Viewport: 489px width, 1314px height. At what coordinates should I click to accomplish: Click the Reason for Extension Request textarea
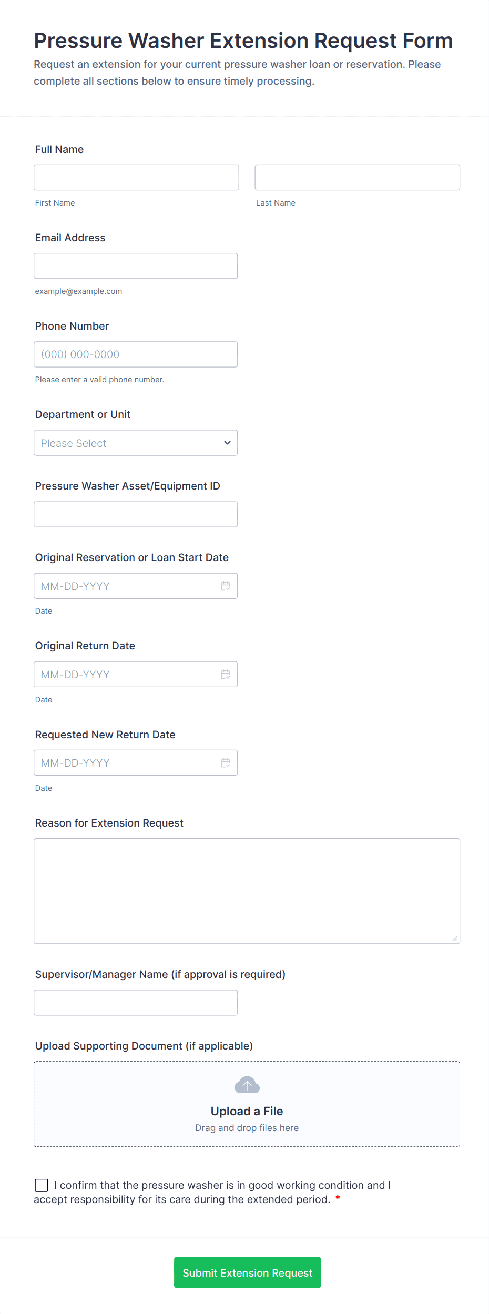pos(247,891)
